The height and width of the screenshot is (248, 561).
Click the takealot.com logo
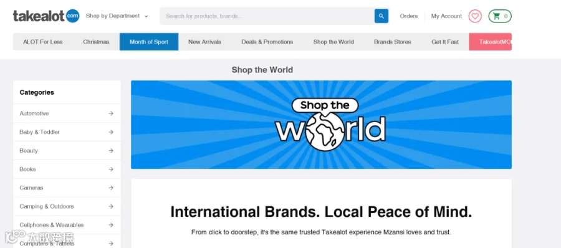[x=46, y=16]
